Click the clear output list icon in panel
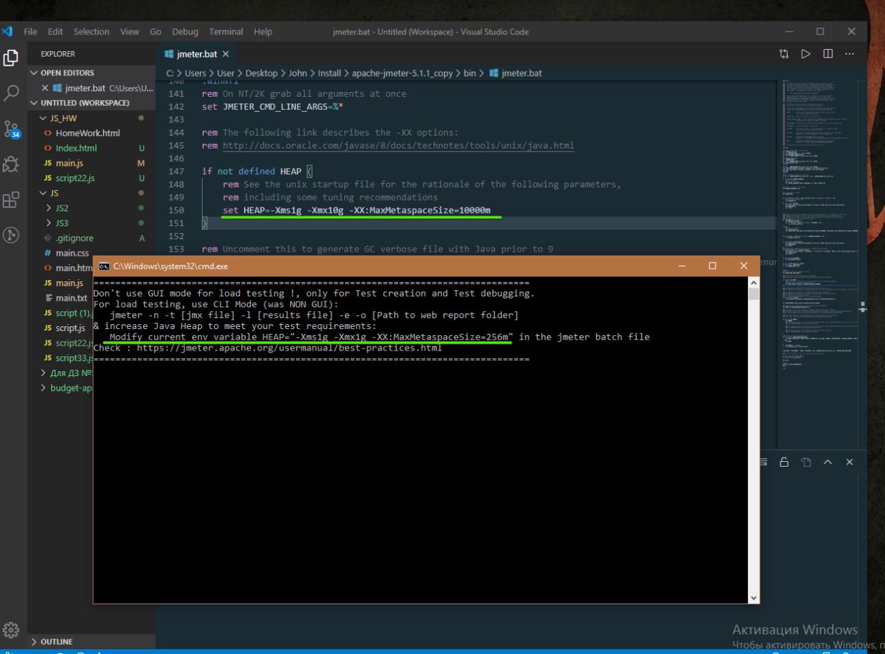Viewport: 885px width, 654px height. click(763, 463)
